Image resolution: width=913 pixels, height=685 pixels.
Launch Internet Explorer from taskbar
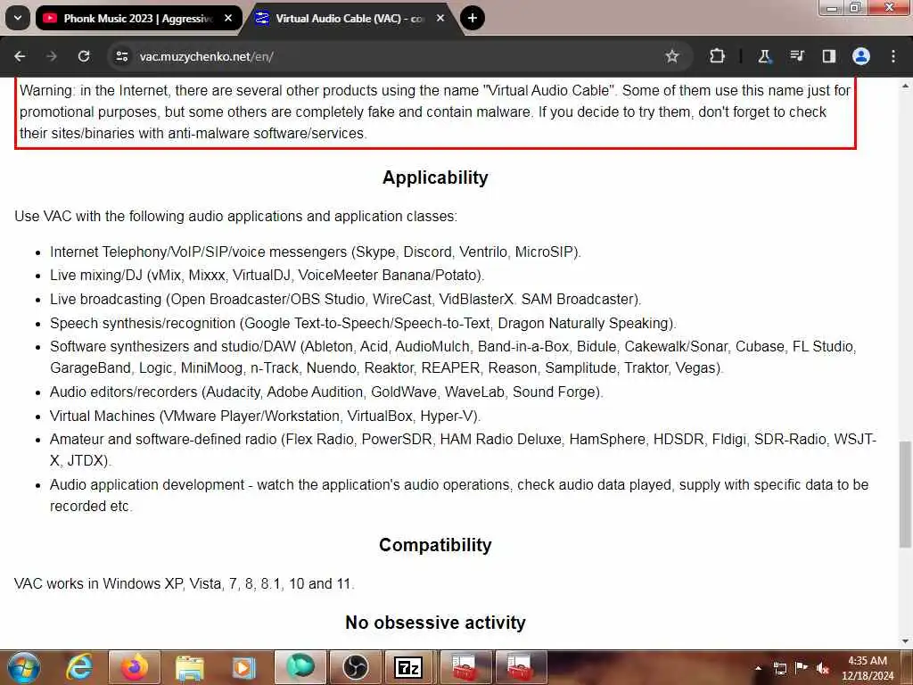point(78,667)
